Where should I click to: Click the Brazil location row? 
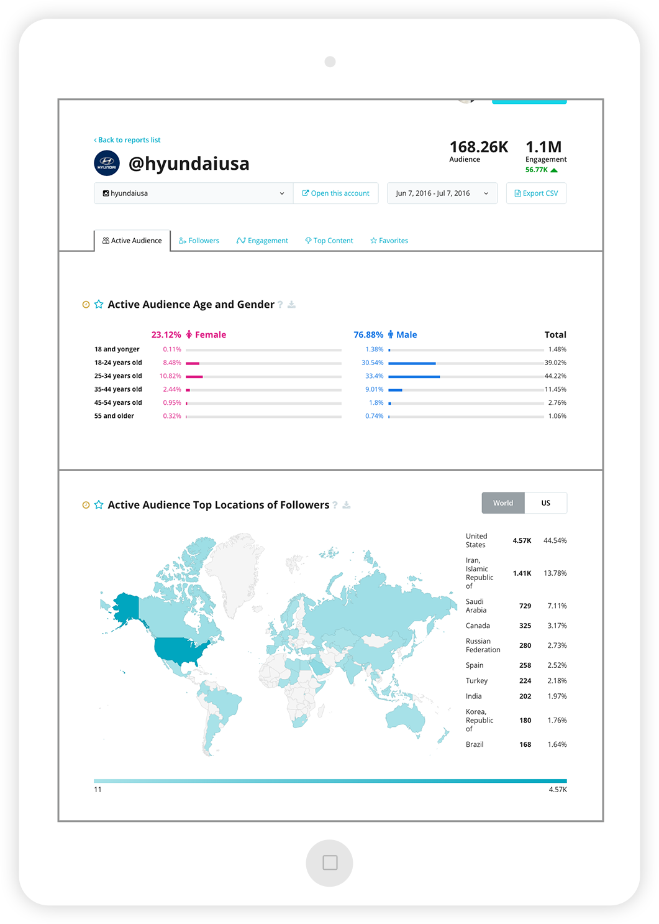[x=516, y=744]
